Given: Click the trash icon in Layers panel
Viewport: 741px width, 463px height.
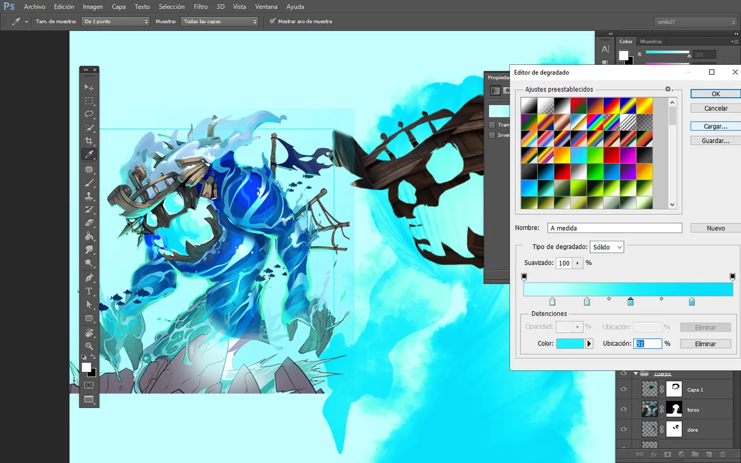Looking at the screenshot, I should coord(723,455).
